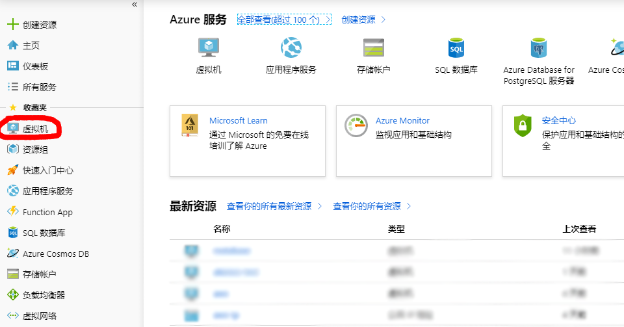Click 查看你的所有最新资源 link
This screenshot has width=624, height=327.
coord(274,206)
